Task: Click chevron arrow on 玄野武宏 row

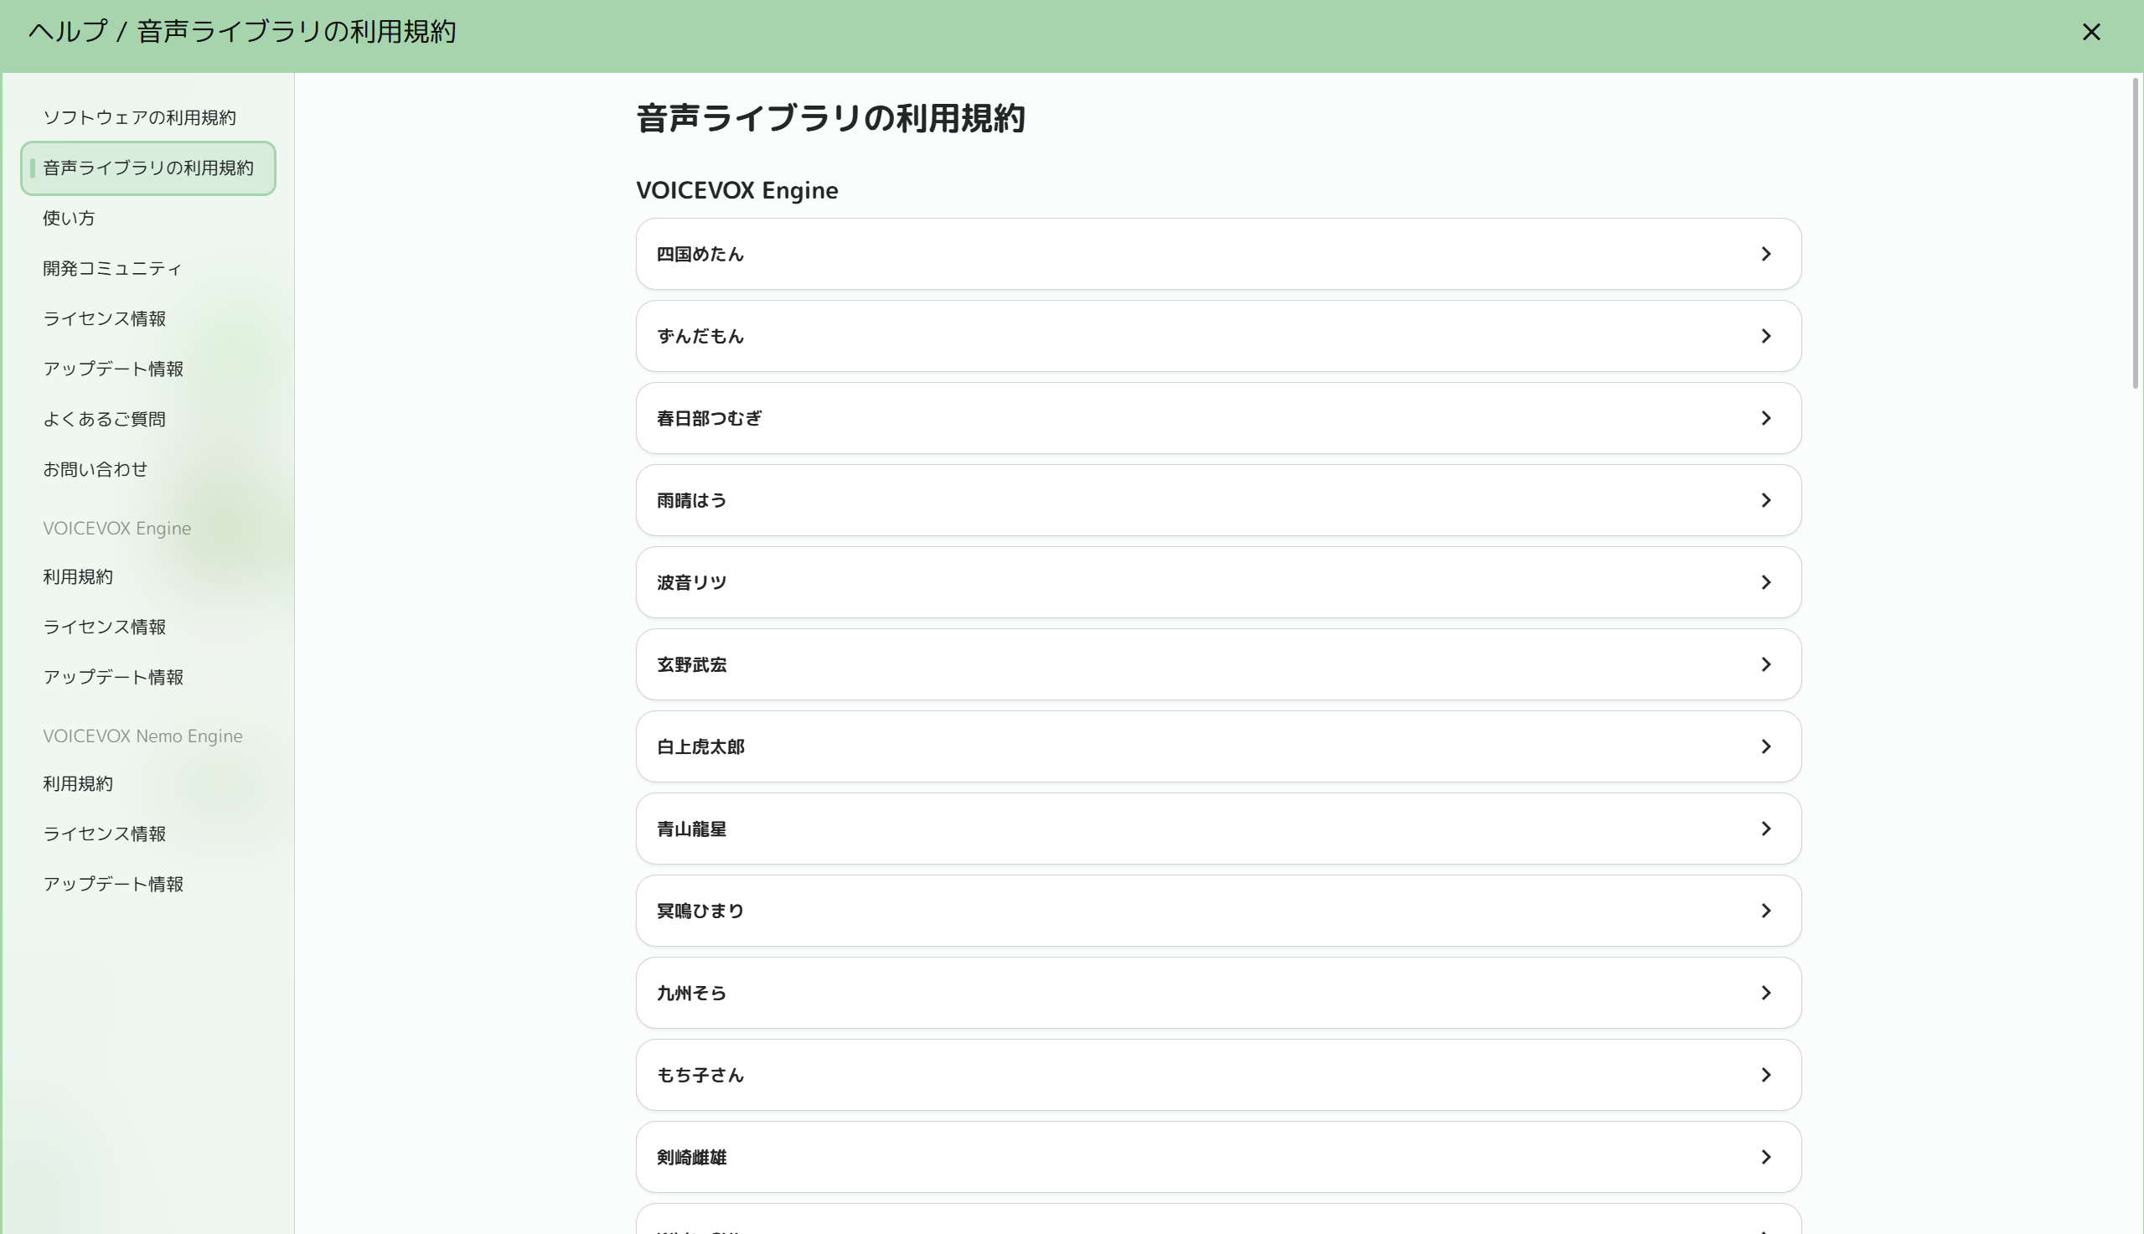Action: tap(1765, 665)
